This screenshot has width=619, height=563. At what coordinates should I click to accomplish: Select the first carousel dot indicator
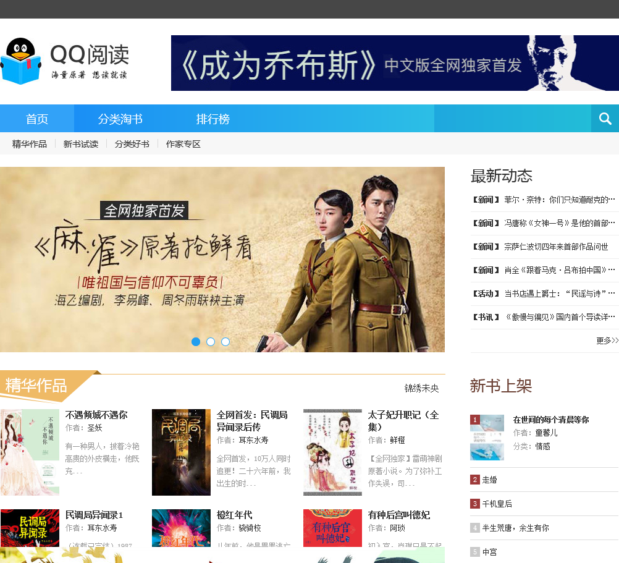[x=196, y=342]
